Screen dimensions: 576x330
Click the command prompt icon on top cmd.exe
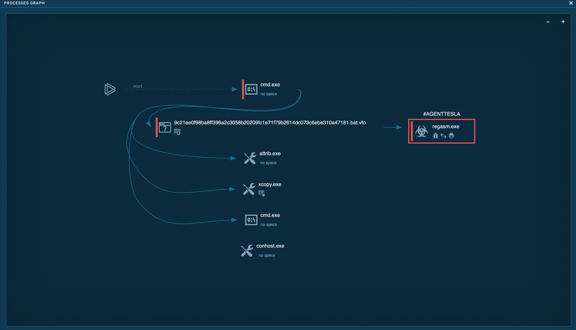(x=251, y=89)
